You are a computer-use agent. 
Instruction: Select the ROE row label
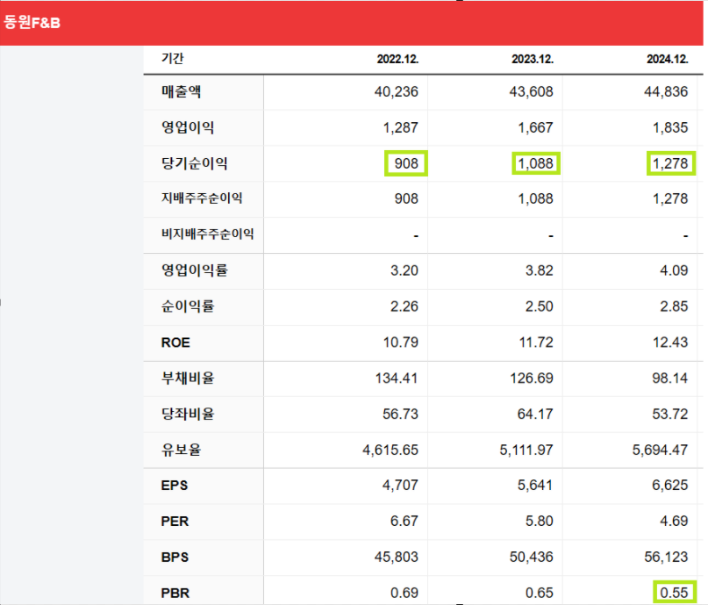[x=175, y=342]
